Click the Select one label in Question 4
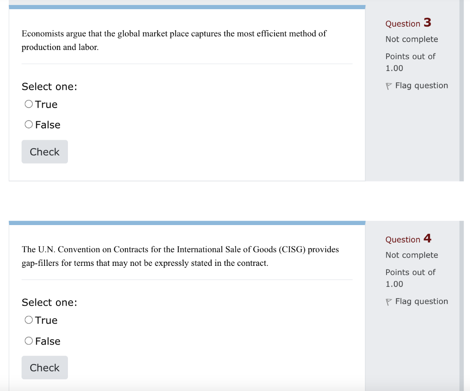This screenshot has height=391, width=470. [x=49, y=302]
